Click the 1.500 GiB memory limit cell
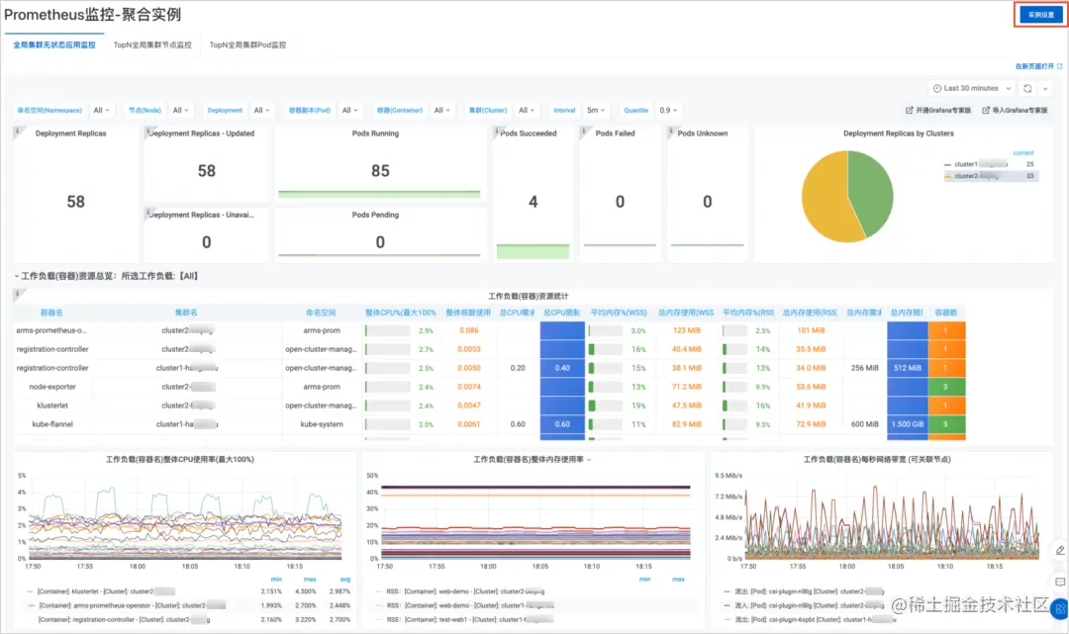Viewport: 1069px width, 634px height. tap(908, 424)
